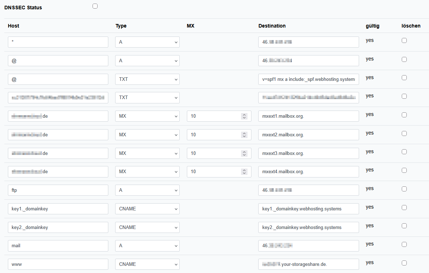Viewport: 429px width, 273px height.
Task: Click destination field mxext3.mailbox.org.
Action: (x=308, y=153)
